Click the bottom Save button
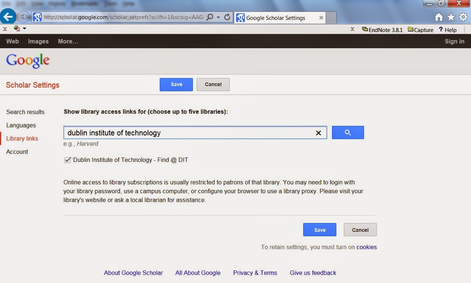This screenshot has height=283, width=471. (x=320, y=230)
